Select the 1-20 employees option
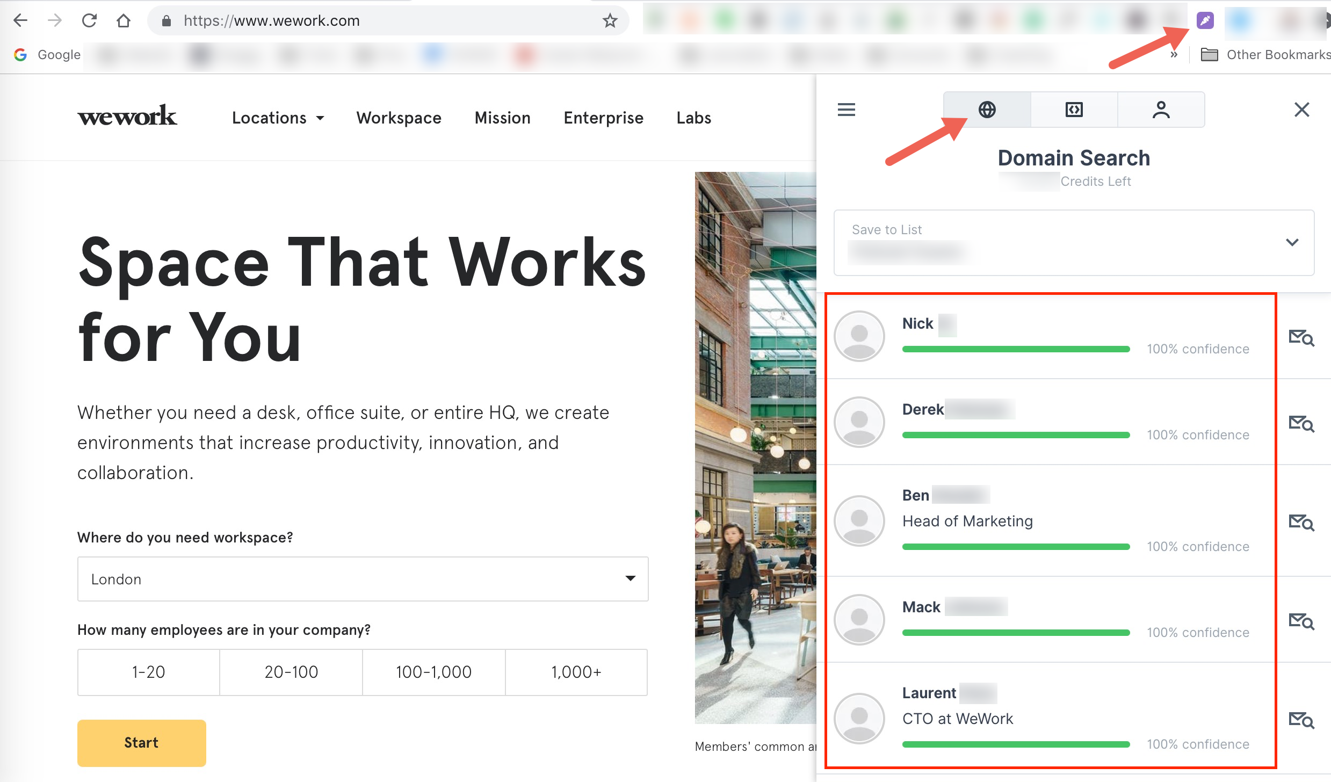 [x=149, y=672]
